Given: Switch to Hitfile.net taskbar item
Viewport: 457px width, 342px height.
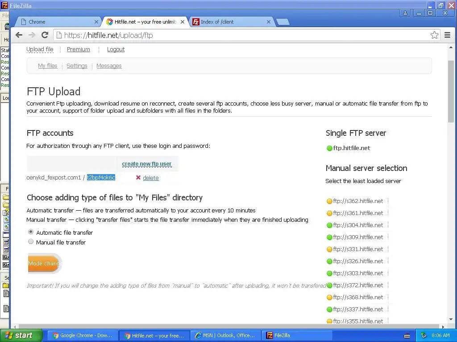Looking at the screenshot, I should [154, 335].
